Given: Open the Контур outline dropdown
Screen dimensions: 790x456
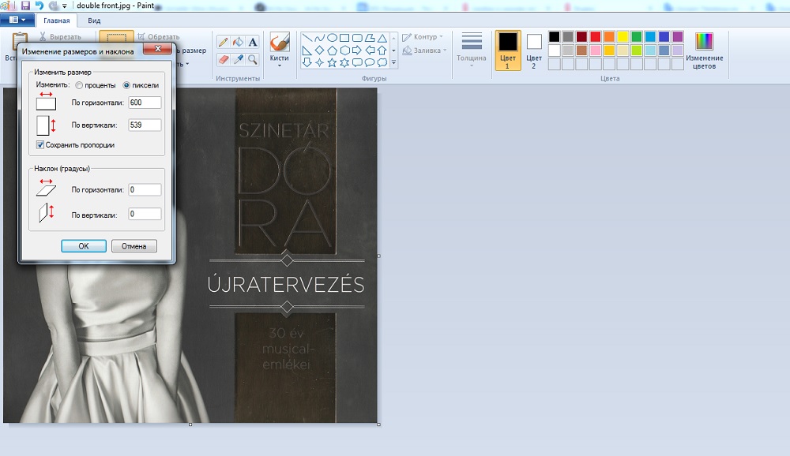Looking at the screenshot, I should pos(441,37).
